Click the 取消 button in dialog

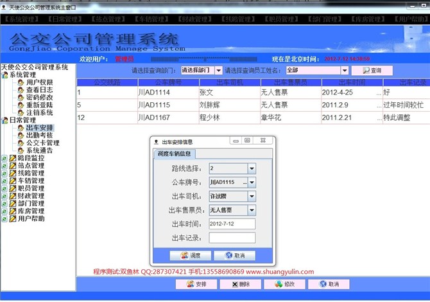(x=235, y=256)
